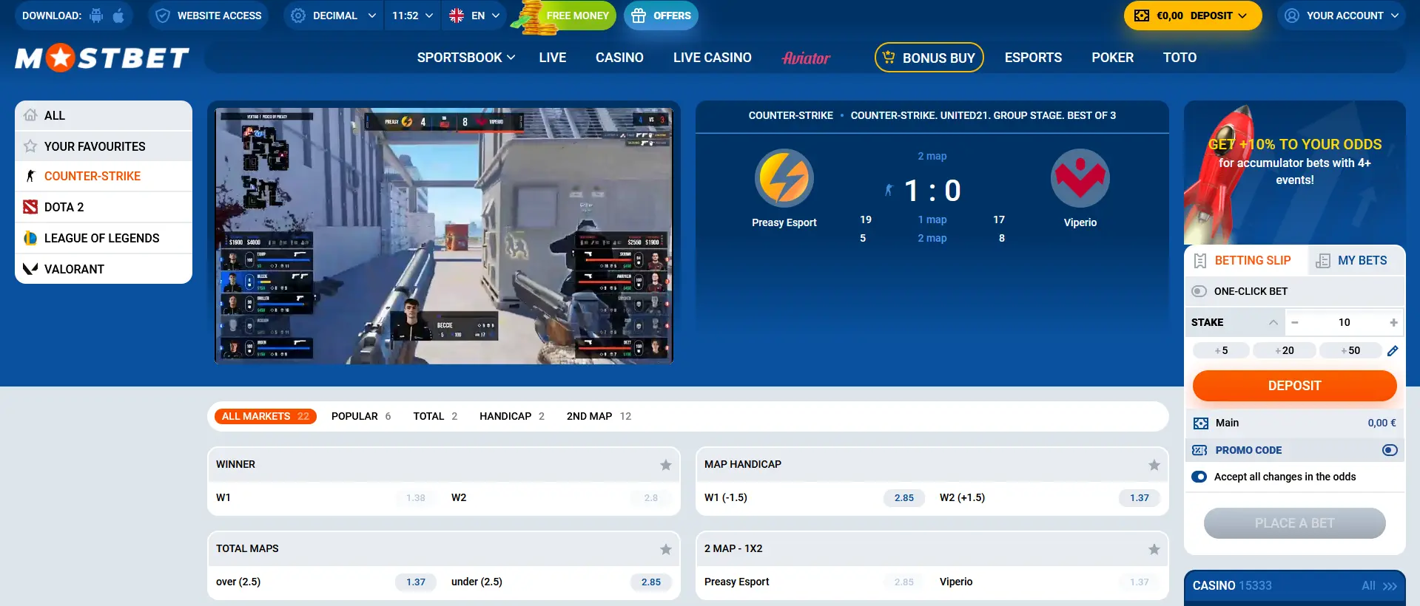This screenshot has width=1420, height=606.
Task: Expand the EN language dropdown
Action: 474,16
